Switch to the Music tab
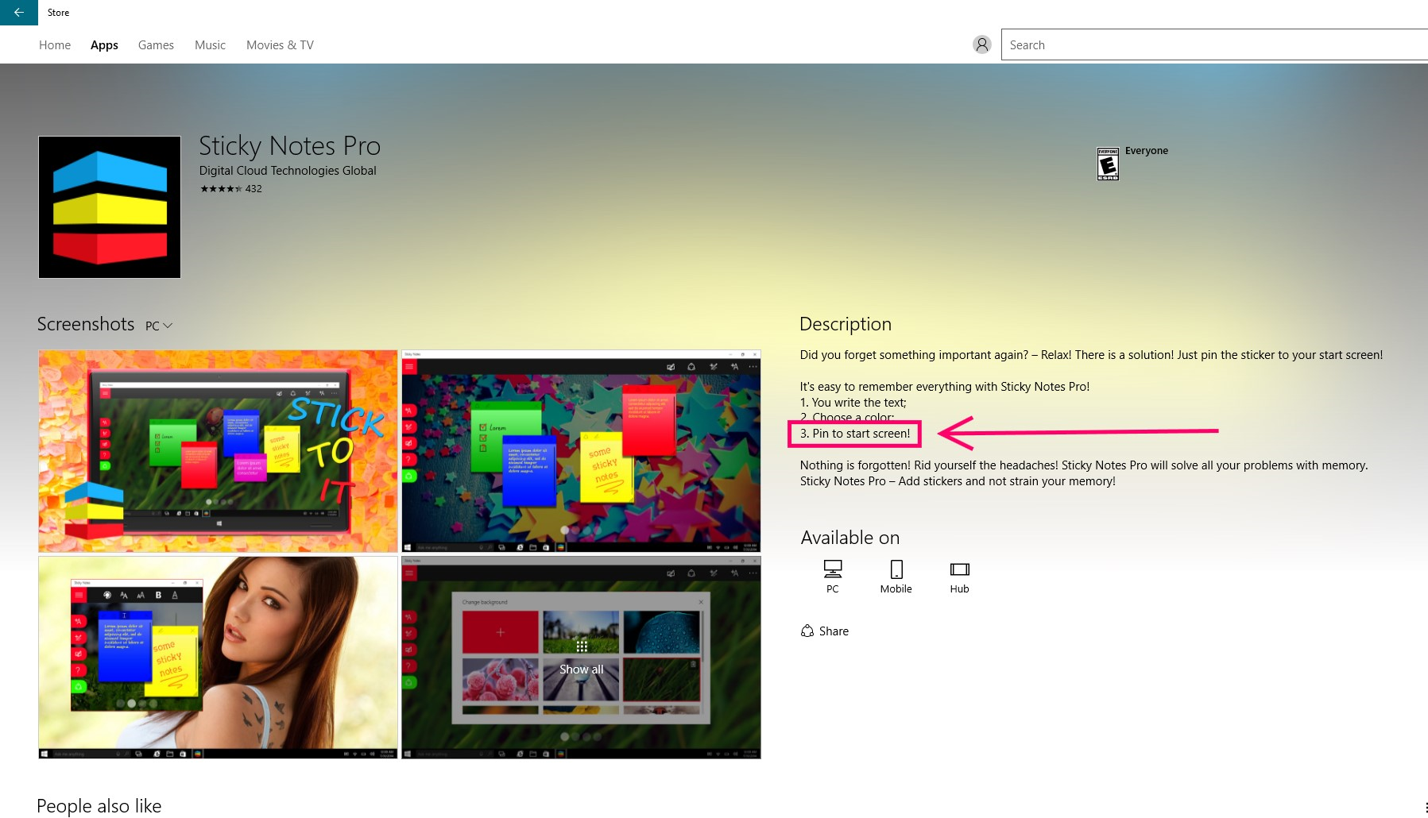 click(x=210, y=45)
